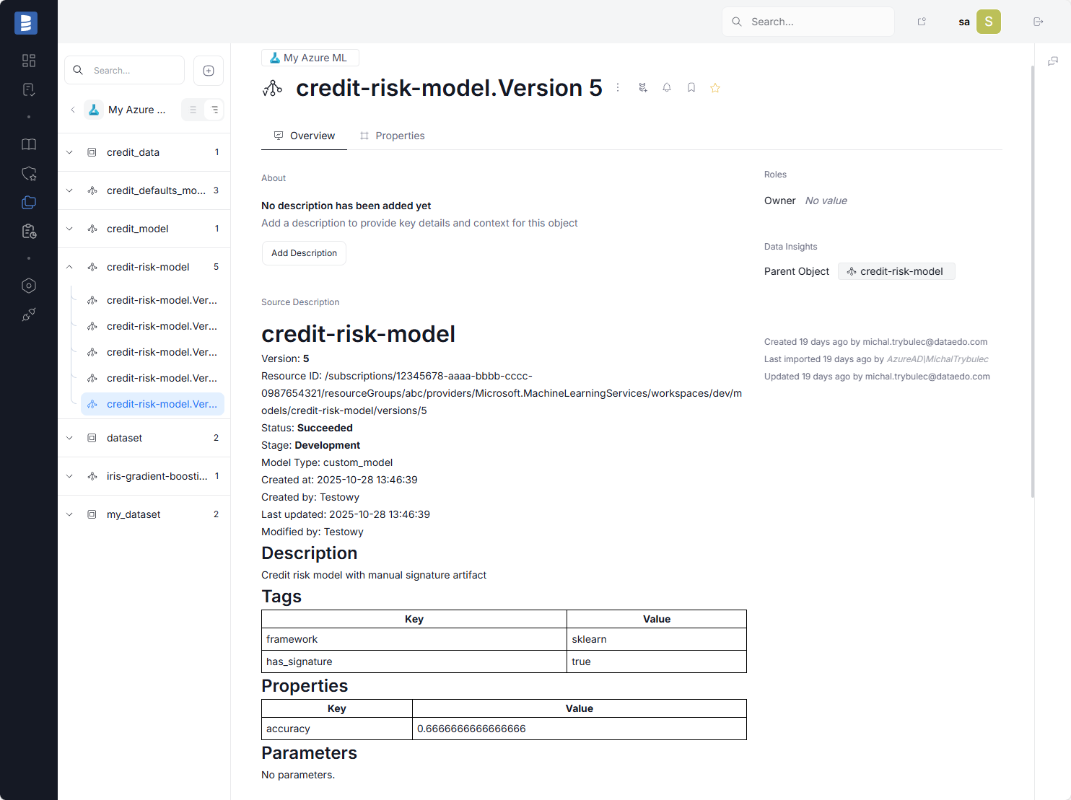Screen dimensions: 1071x800
Task: Open the dashboard panel in the sidebar
Action: point(29,61)
